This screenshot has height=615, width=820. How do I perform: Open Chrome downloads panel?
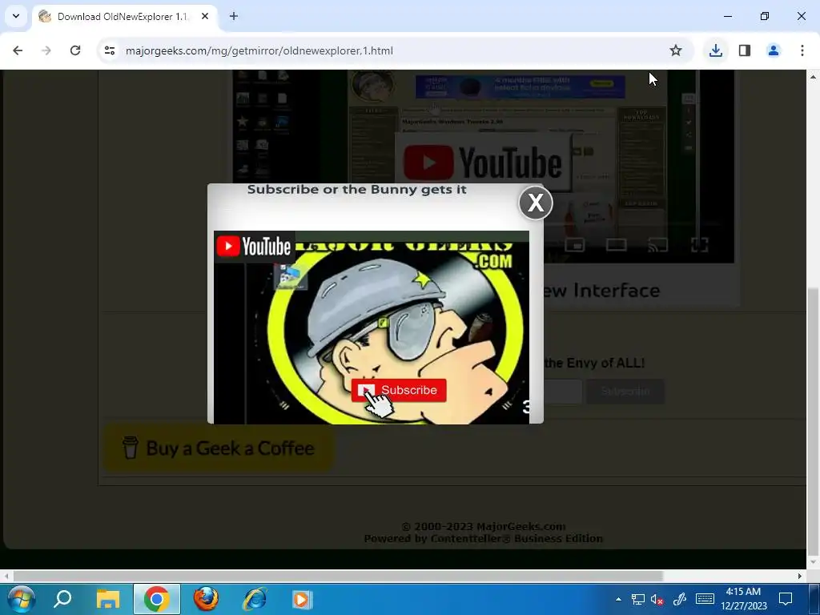(716, 50)
